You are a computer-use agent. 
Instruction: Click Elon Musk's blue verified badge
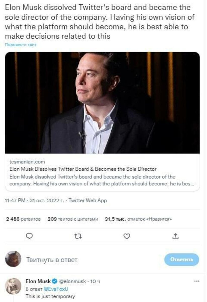54,281
